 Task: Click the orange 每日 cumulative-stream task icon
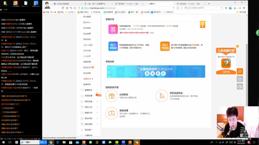[x=165, y=46]
